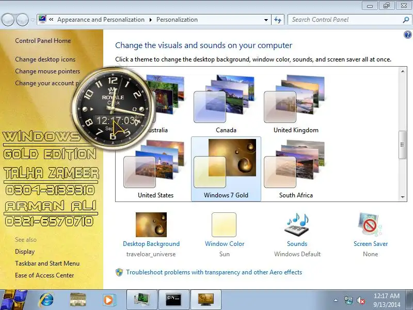Open the library folder taskbar icon
Image resolution: width=413 pixels, height=310 pixels.
click(x=78, y=300)
